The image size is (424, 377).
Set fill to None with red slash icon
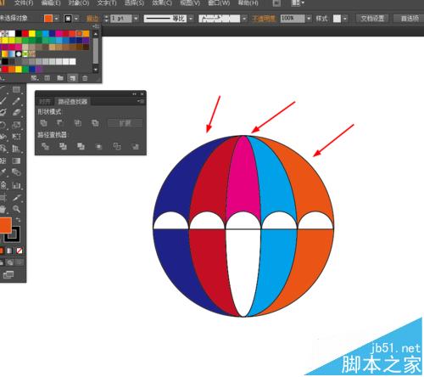click(x=20, y=250)
